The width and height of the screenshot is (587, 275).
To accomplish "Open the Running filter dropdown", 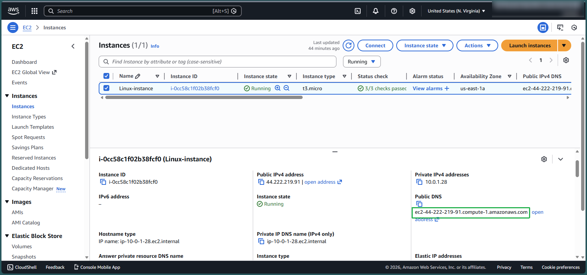I will click(362, 62).
